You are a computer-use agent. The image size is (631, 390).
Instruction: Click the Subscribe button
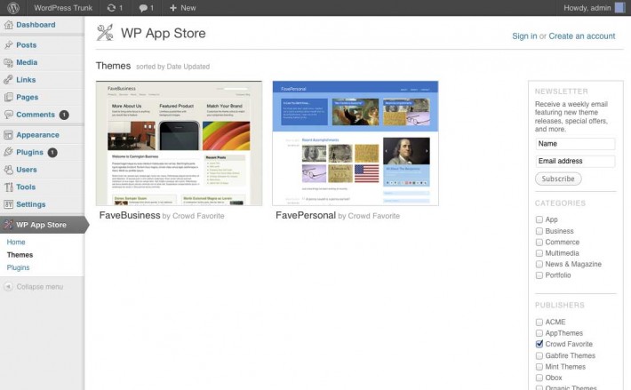(558, 179)
